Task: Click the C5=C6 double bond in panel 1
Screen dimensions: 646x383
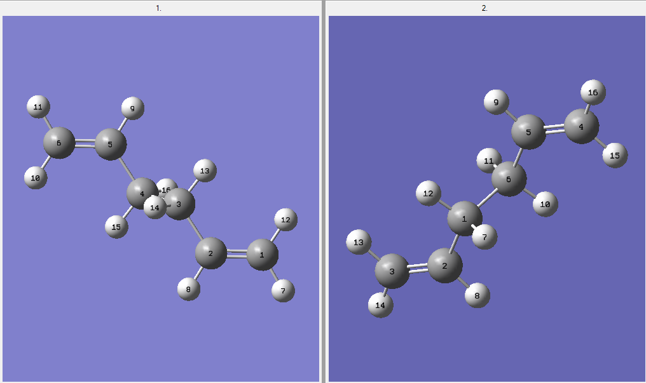Action: [85, 144]
